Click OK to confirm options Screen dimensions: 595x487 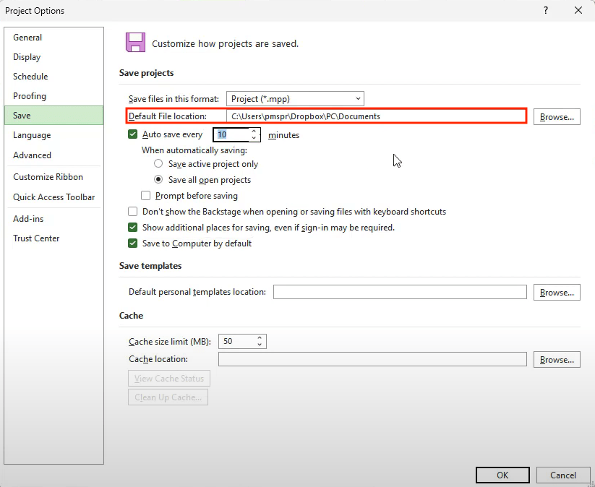(502, 475)
